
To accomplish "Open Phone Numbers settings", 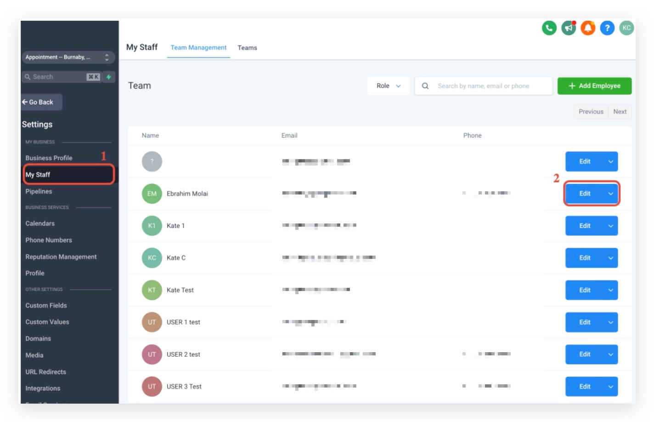I will pos(49,240).
